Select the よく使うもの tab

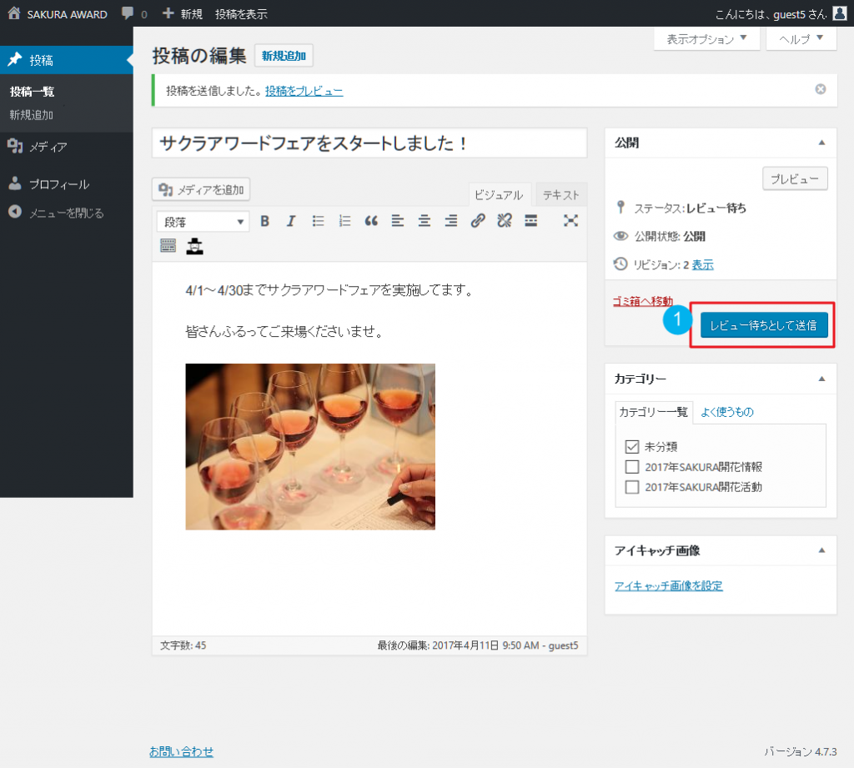point(727,412)
